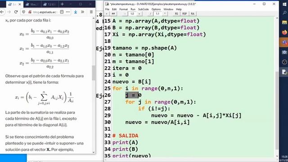Click 'nuevo = nuevo/A[i,i]' on line 30
The width and height of the screenshot is (288, 162).
click(x=157, y=122)
